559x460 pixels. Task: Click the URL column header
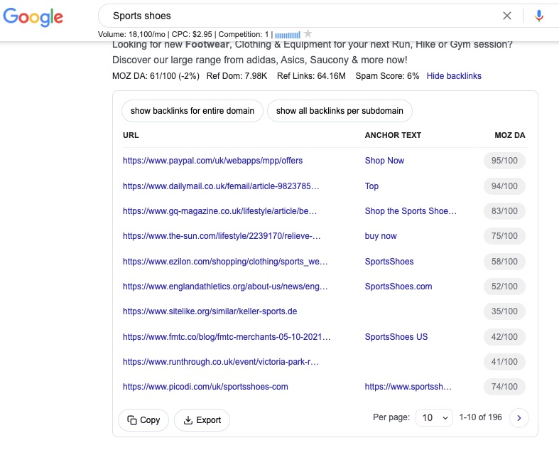(131, 135)
